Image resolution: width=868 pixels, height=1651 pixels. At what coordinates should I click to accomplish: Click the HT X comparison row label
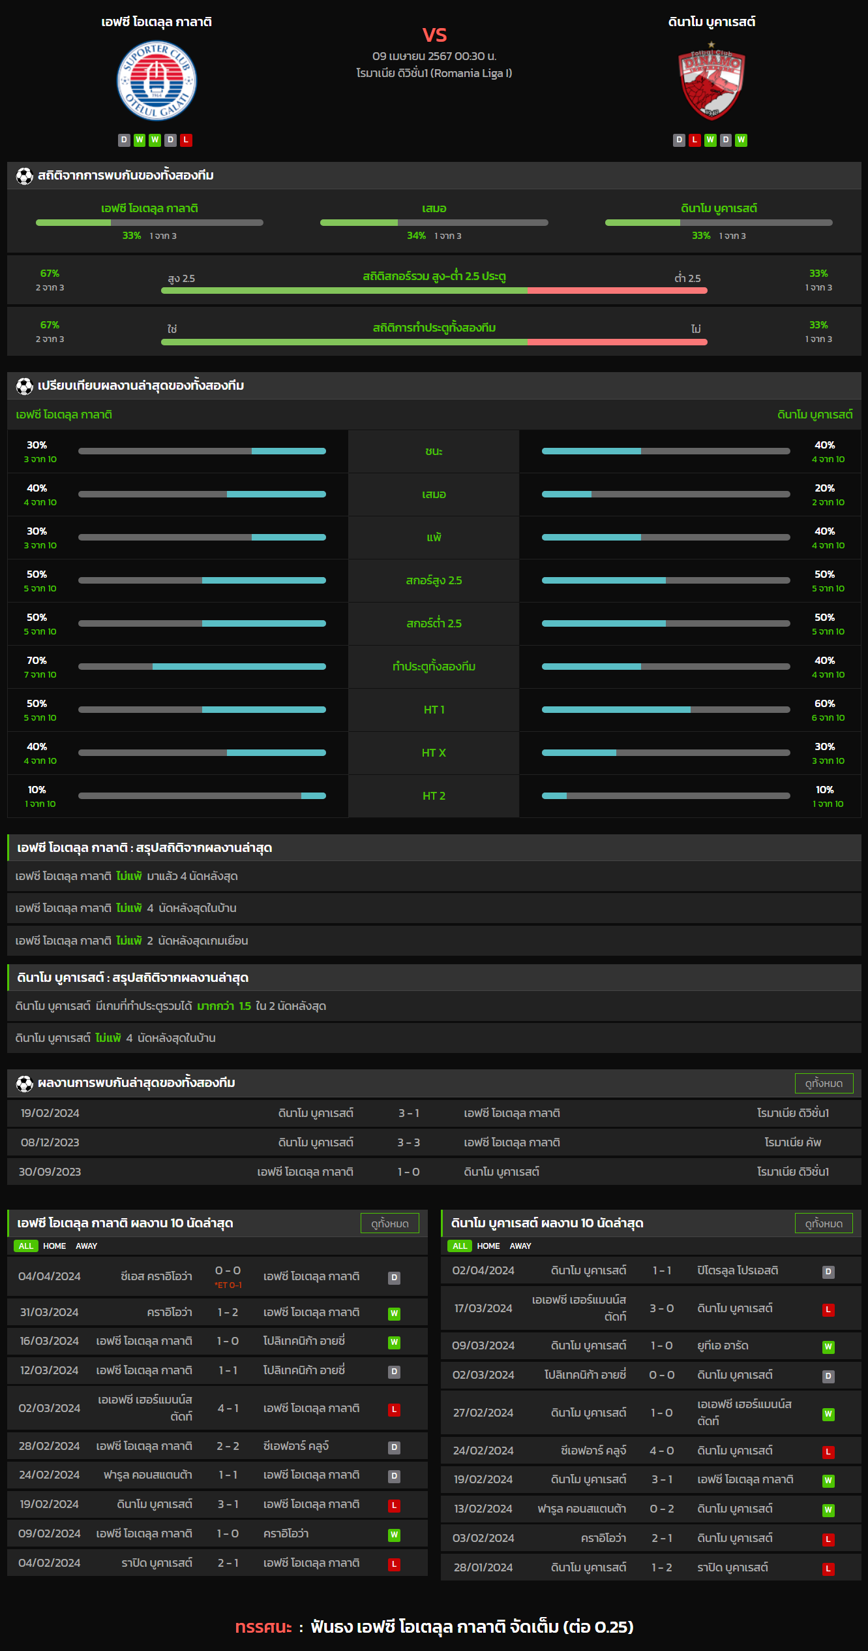pos(434,753)
